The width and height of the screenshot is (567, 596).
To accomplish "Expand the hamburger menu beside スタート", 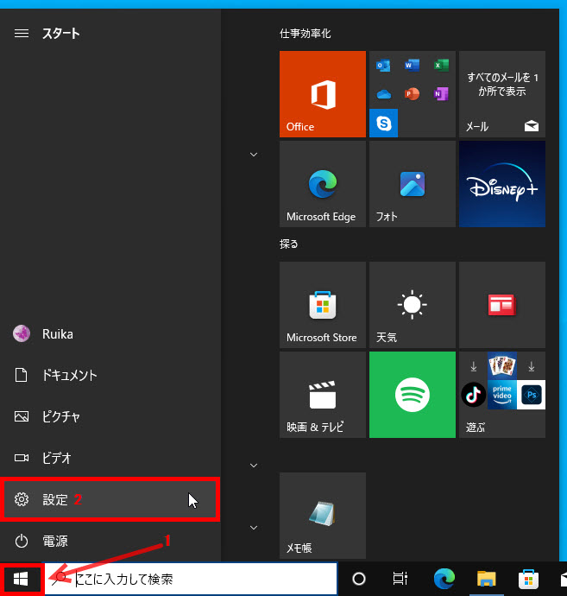I will click(22, 34).
